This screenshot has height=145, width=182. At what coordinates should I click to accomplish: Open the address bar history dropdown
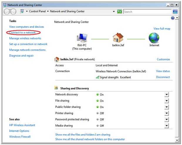click(x=114, y=11)
